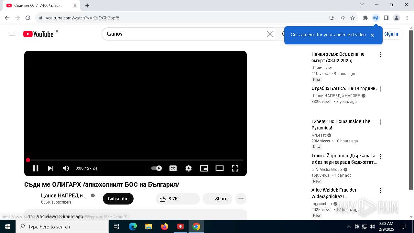414x233 pixels.
Task: Click the install app icon in address bar
Action: [x=332, y=18]
